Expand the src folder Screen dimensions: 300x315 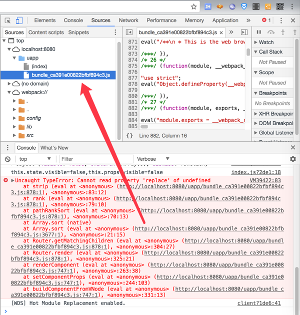(x=14, y=135)
